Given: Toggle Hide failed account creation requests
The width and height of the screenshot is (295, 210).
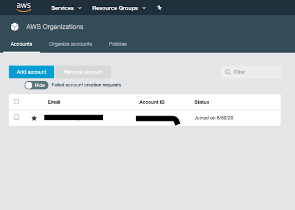Looking at the screenshot, I should tap(36, 85).
